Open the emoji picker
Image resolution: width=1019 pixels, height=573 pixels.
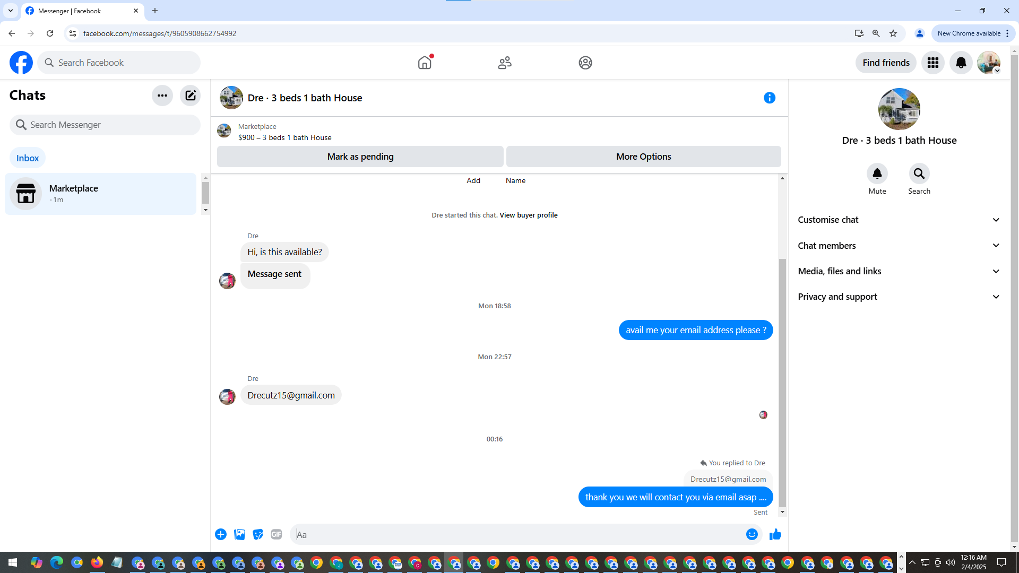pyautogui.click(x=752, y=534)
